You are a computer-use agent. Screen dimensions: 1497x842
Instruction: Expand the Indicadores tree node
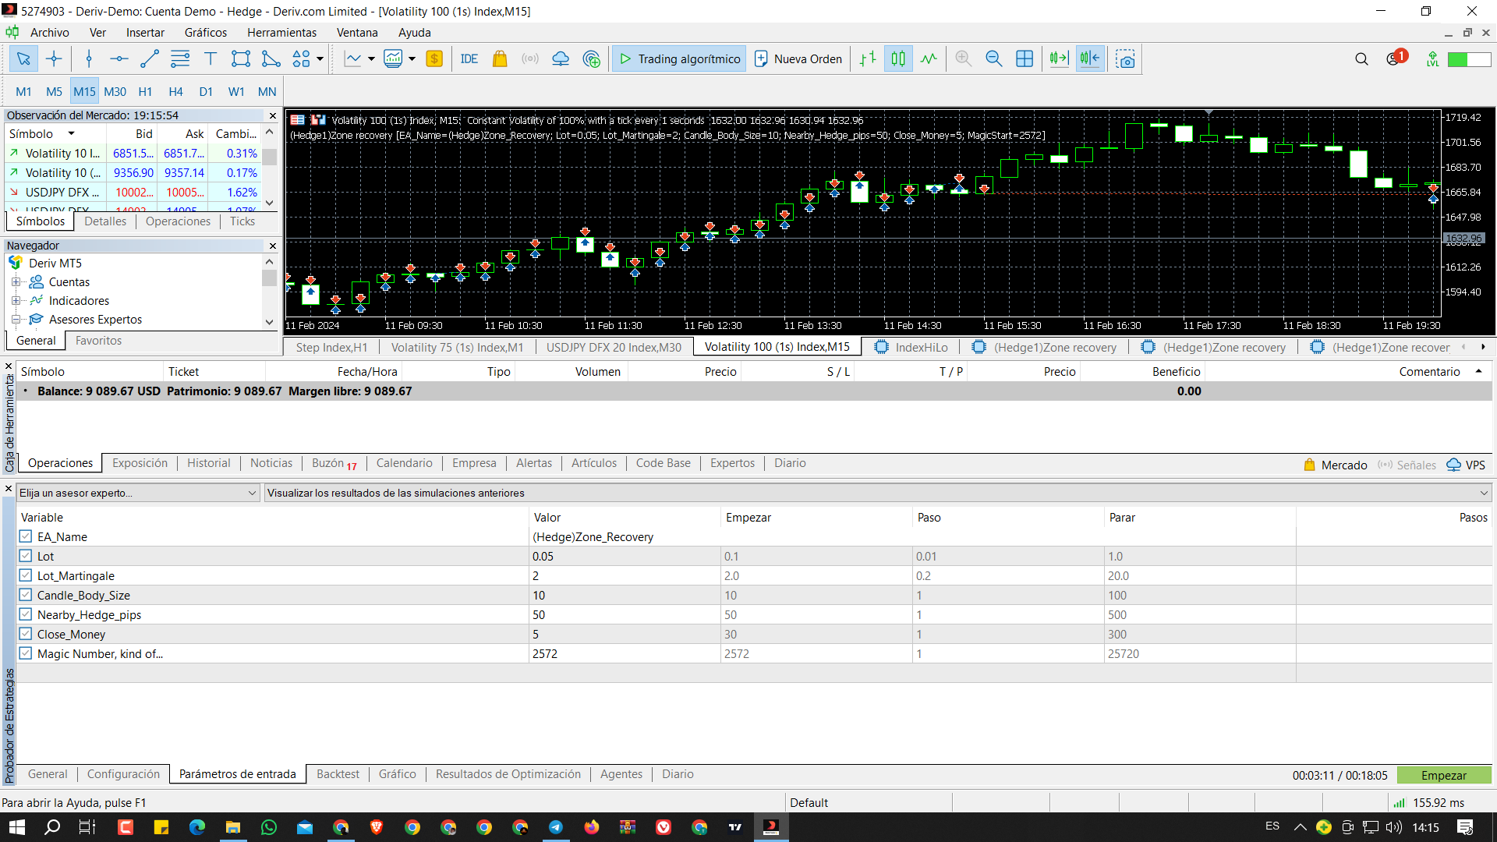(x=16, y=301)
